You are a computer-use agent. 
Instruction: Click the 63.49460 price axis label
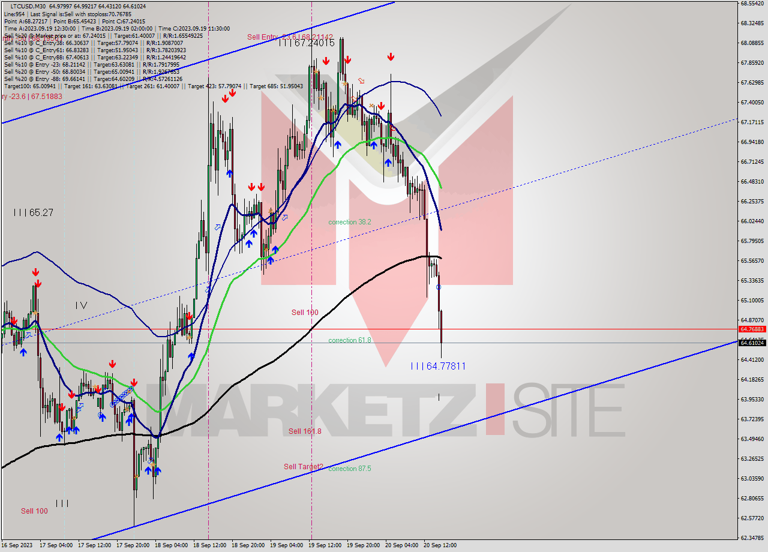coord(752,439)
